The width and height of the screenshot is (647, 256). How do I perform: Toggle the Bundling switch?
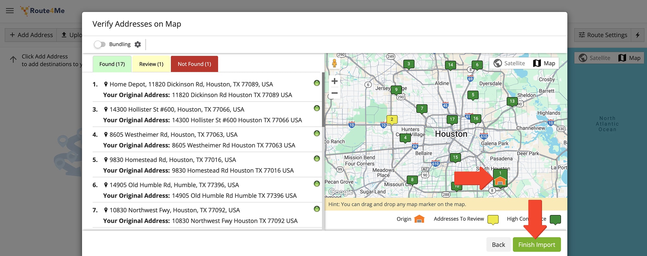click(100, 45)
